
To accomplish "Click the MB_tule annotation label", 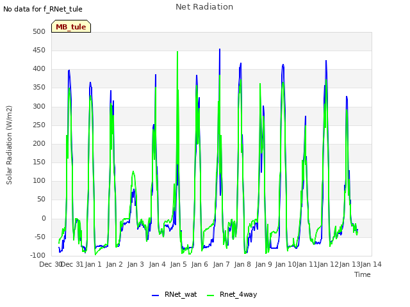I will pos(71,26).
